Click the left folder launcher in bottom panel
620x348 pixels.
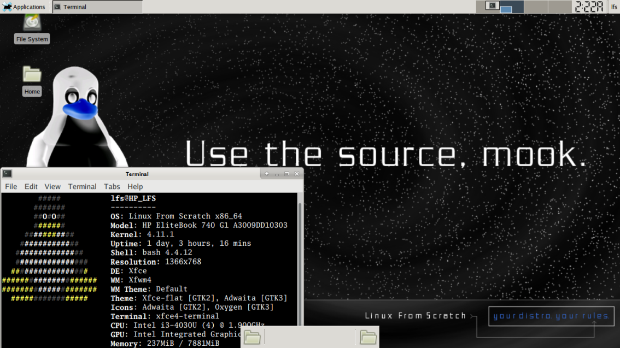click(252, 337)
